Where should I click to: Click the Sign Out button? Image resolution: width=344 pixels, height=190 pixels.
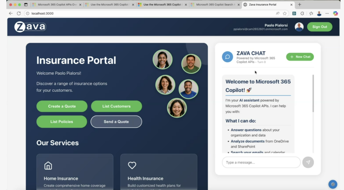click(320, 27)
